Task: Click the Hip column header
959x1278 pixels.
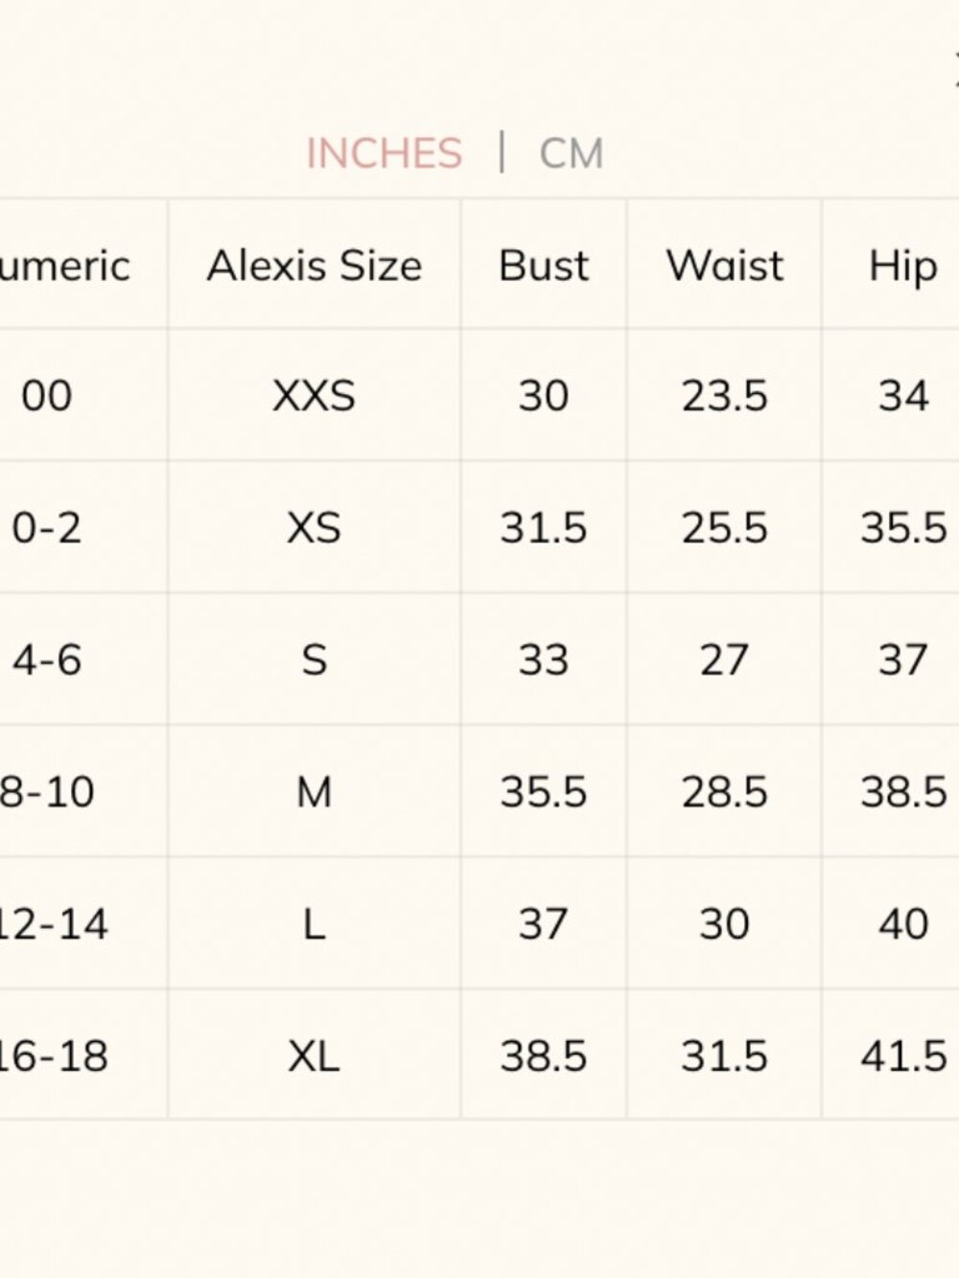Action: (x=902, y=267)
